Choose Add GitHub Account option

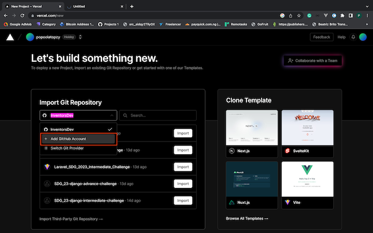click(78, 139)
